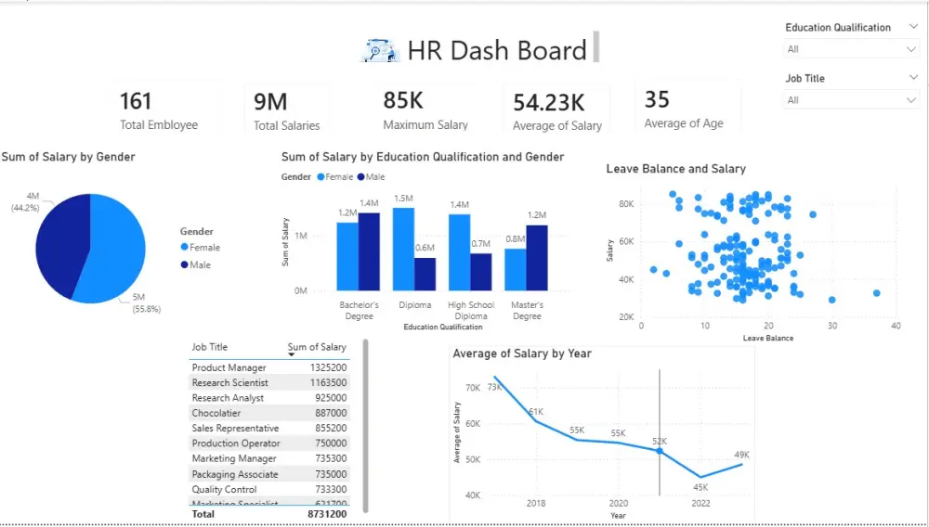The width and height of the screenshot is (929, 527).
Task: Open the Job Title All dropdown
Action: coord(851,100)
